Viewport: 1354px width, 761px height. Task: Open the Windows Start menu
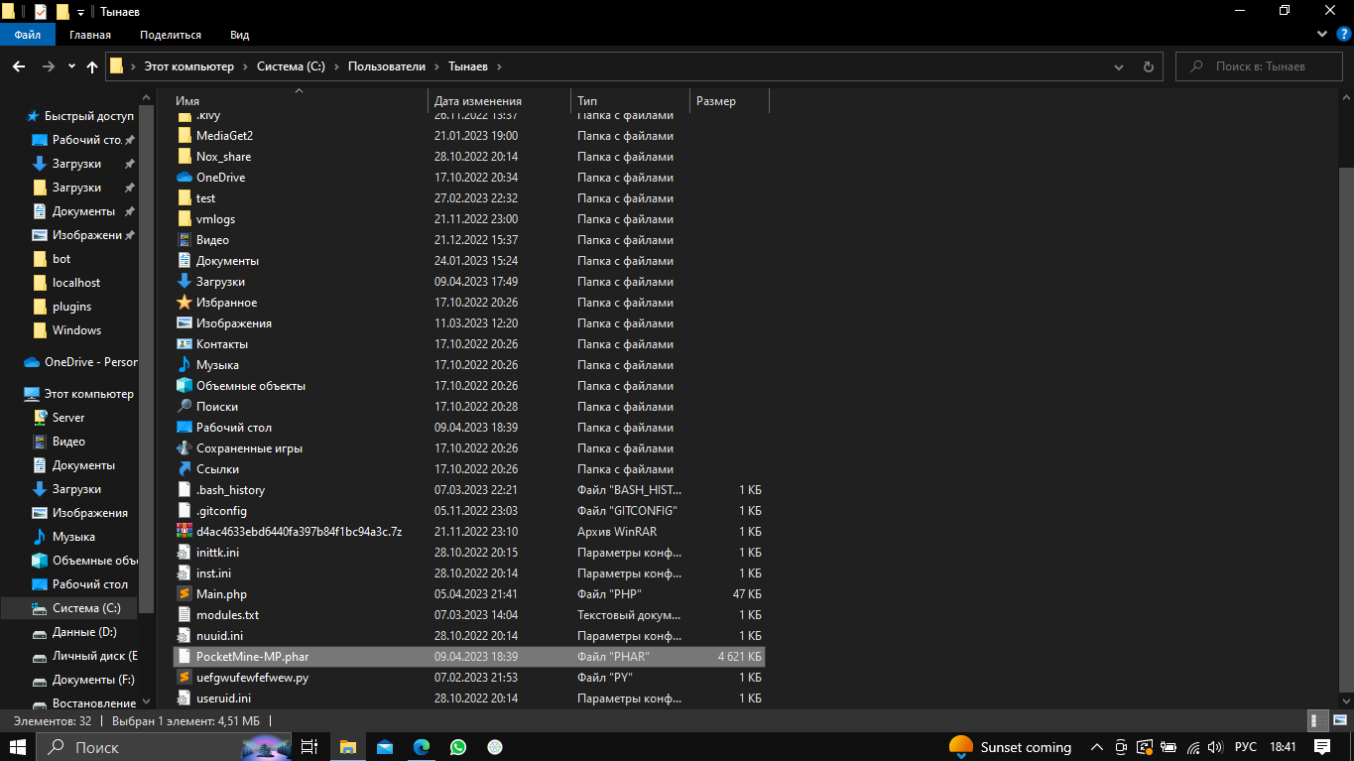18,747
